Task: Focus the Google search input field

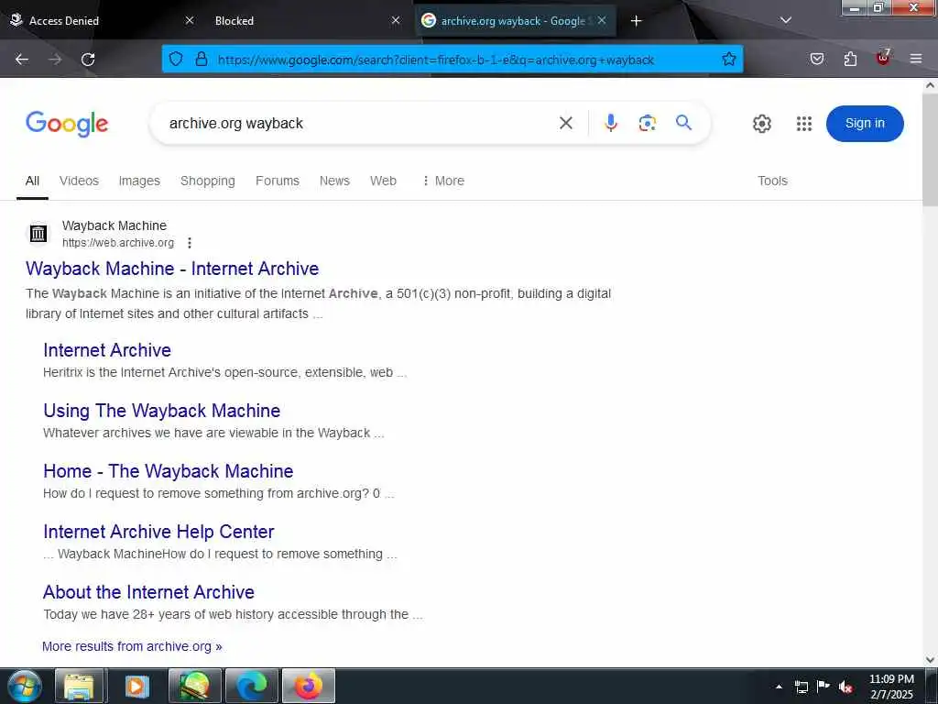Action: tap(359, 124)
